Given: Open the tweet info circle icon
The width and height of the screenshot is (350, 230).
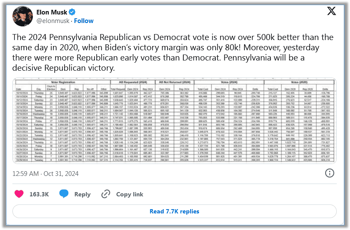Looking at the screenshot, I should (x=329, y=173).
